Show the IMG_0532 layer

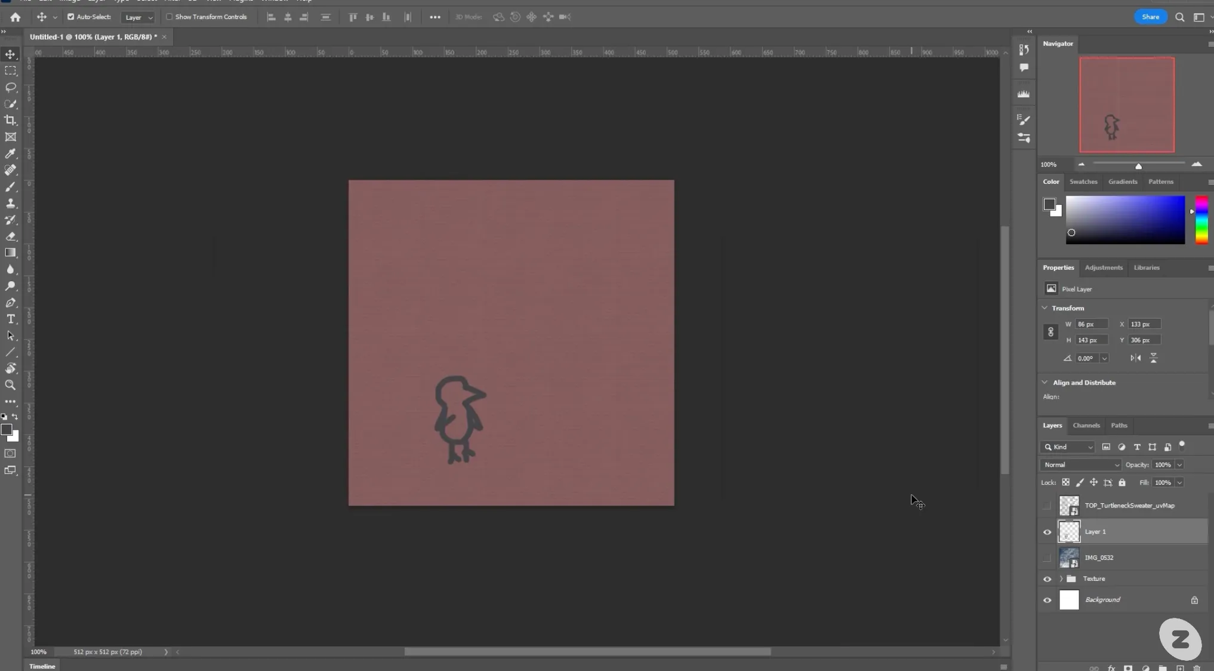[1047, 558]
